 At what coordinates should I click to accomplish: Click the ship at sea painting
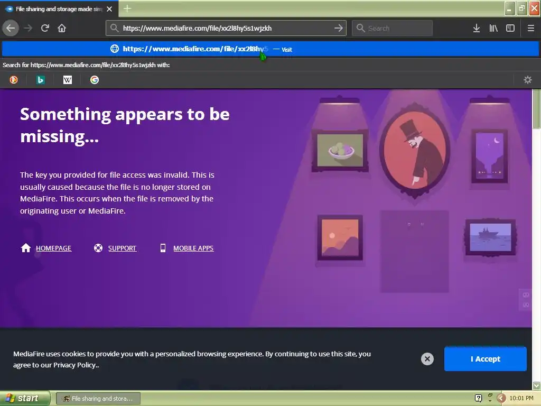tap(490, 237)
